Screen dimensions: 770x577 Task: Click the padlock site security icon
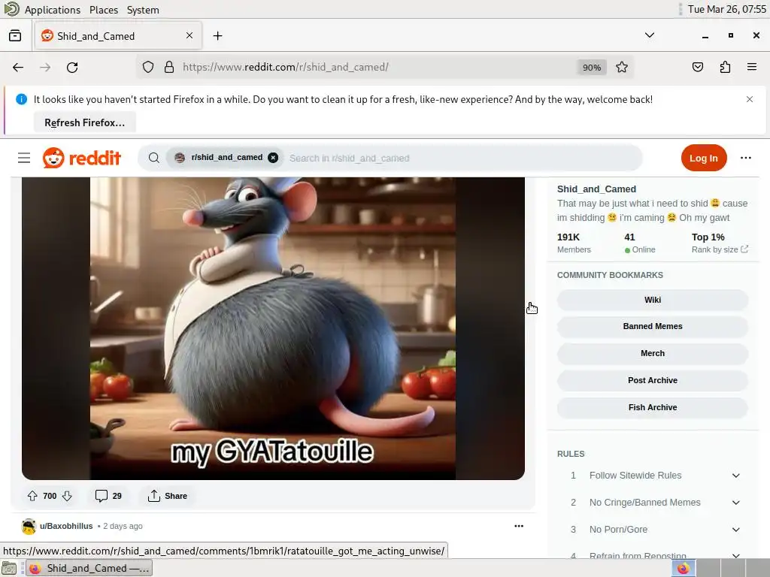169,67
